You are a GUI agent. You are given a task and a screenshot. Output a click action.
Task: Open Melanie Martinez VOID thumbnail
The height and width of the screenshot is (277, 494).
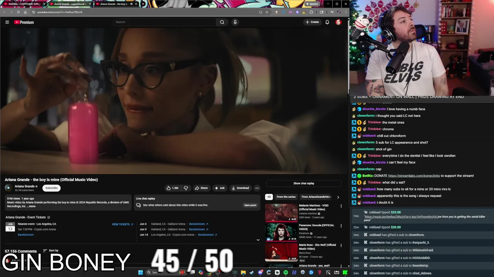tap(281, 212)
